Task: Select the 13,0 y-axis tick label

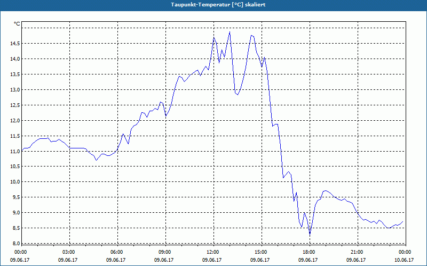Action: click(15, 90)
